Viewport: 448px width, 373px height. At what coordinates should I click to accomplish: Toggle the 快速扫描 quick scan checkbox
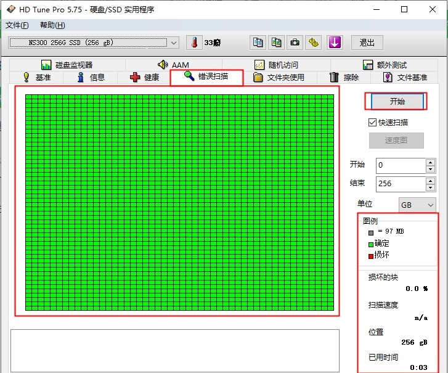point(372,122)
